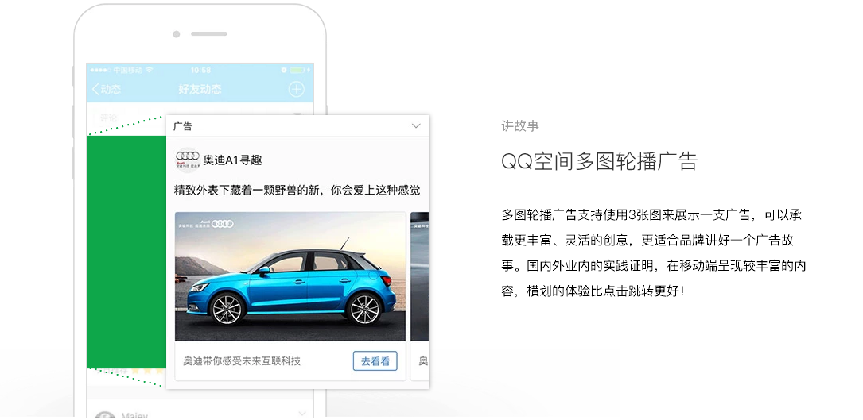Click the 去看看 button
Screen dimensions: 863x420
tap(375, 361)
